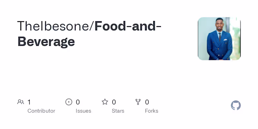Select the word Beverage in the title
The width and height of the screenshot is (258, 129).
point(46,41)
